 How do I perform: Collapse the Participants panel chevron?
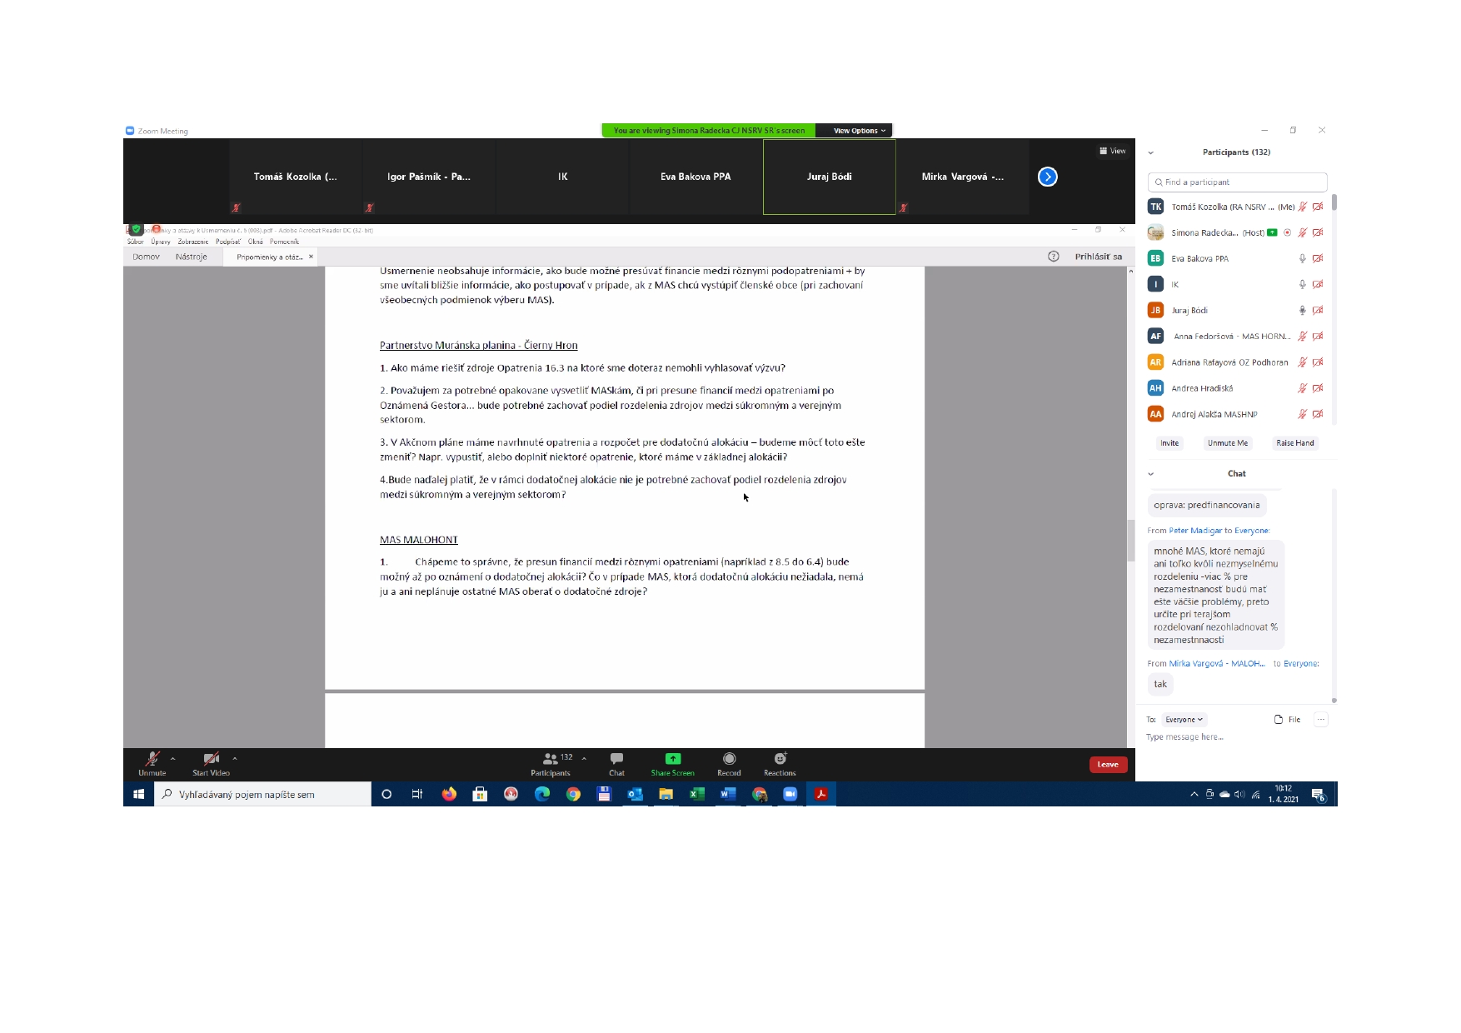pyautogui.click(x=1151, y=153)
